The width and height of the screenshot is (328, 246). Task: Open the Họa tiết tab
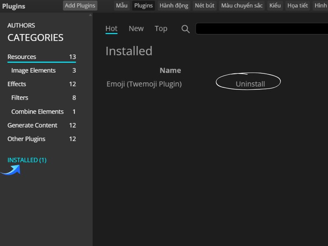tap(298, 5)
